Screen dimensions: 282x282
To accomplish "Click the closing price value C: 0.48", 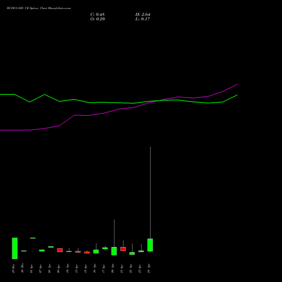I will click(x=98, y=15).
